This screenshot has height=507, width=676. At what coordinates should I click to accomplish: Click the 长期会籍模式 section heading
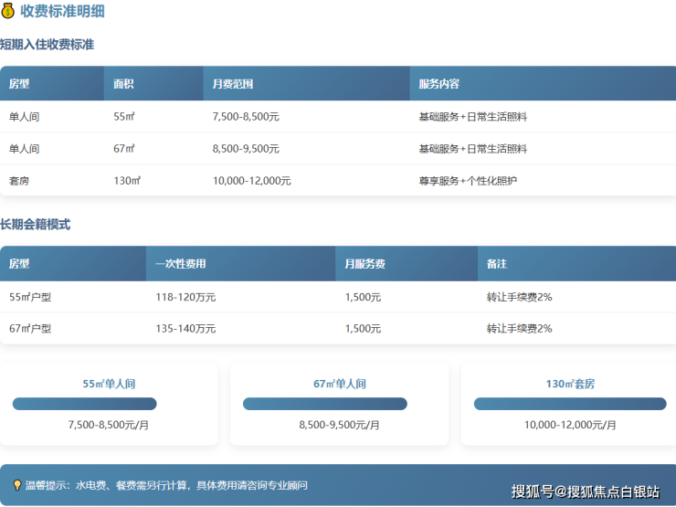(x=36, y=224)
